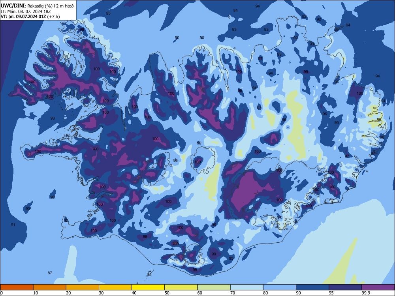The image size is (395, 296).
Task: Click the '40' tick label on the legend scale
Action: 134,293
